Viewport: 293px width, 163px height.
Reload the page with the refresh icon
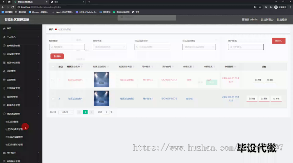coord(12,7)
